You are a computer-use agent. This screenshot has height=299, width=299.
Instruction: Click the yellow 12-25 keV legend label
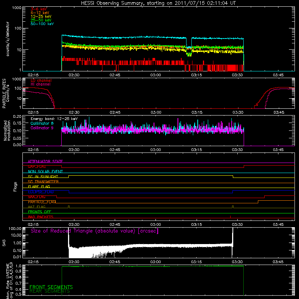pos(41,16)
